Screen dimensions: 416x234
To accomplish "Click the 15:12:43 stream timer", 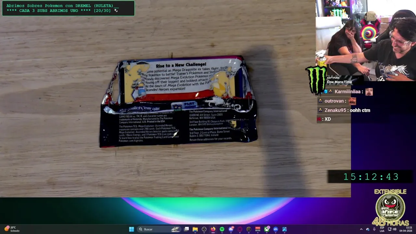I will (x=371, y=177).
